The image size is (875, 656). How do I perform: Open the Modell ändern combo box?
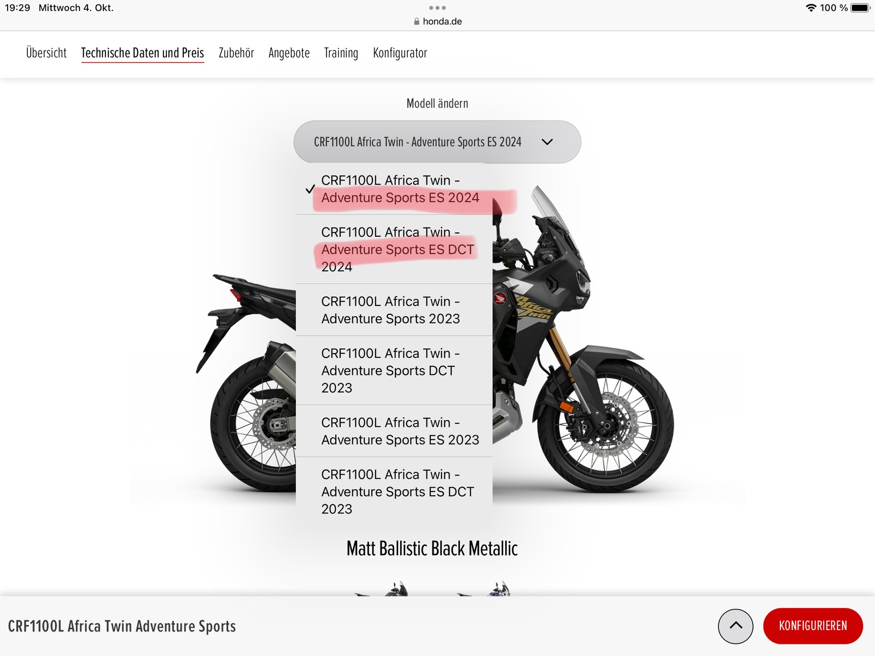click(436, 142)
